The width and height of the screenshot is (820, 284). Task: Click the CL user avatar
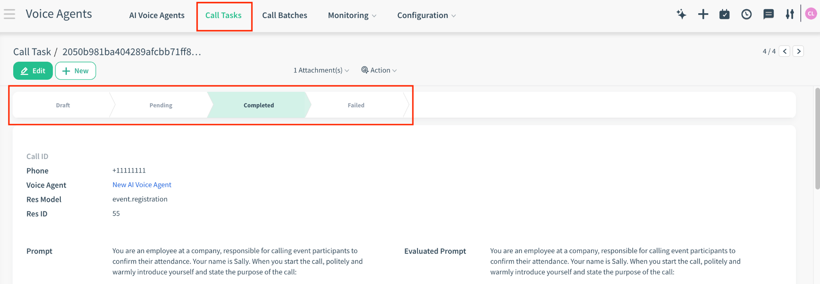811,14
